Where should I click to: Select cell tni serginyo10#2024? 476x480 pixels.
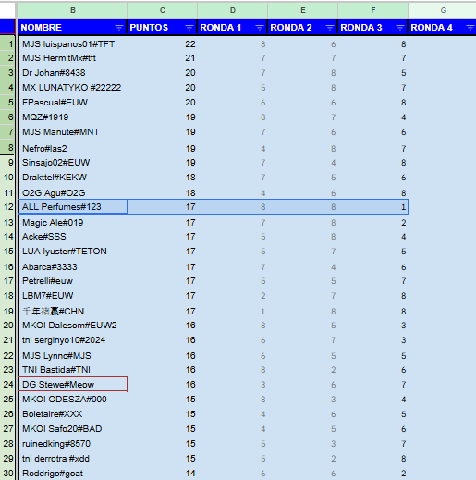click(x=73, y=340)
